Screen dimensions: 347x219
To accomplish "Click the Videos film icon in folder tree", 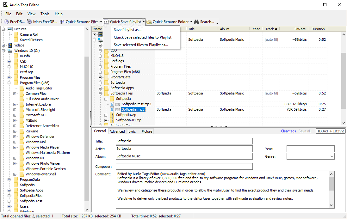I will pyautogui.click(x=10, y=45).
